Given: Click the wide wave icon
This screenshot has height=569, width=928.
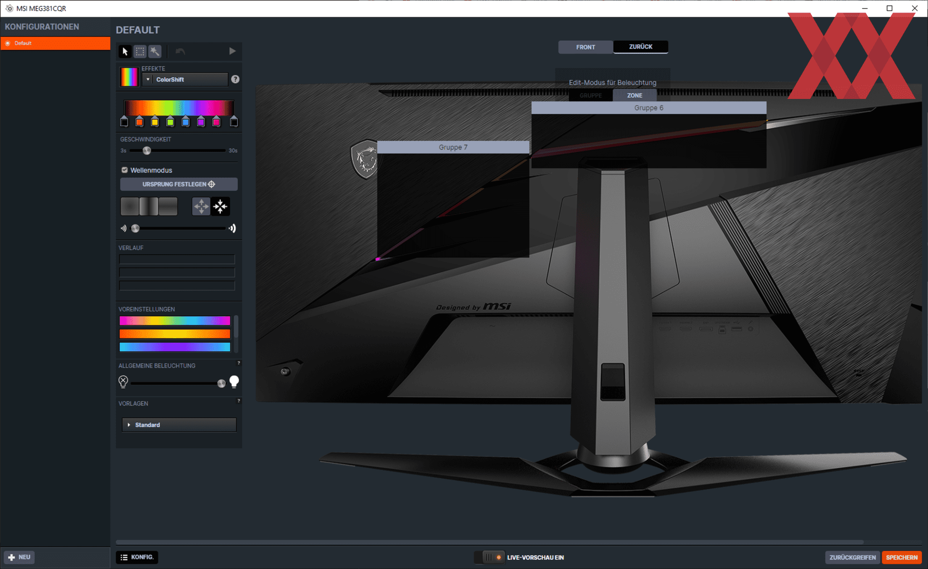Looking at the screenshot, I should click(x=232, y=228).
